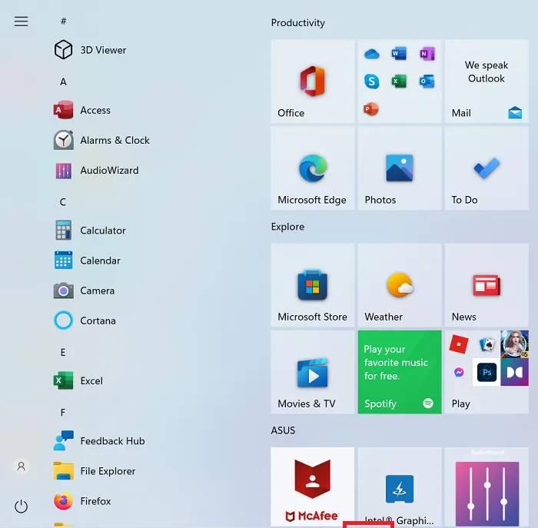The width and height of the screenshot is (538, 528).
Task: Open the AudioWizard tile in ASUS group
Action: click(x=487, y=486)
